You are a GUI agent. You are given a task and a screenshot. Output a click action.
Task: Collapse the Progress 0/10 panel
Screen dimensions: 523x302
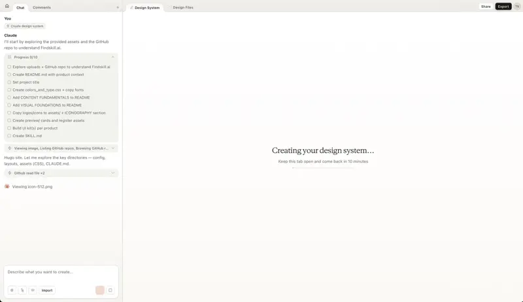112,57
